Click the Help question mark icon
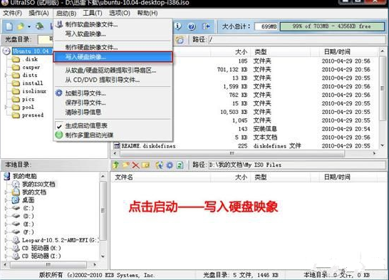 (x=192, y=26)
